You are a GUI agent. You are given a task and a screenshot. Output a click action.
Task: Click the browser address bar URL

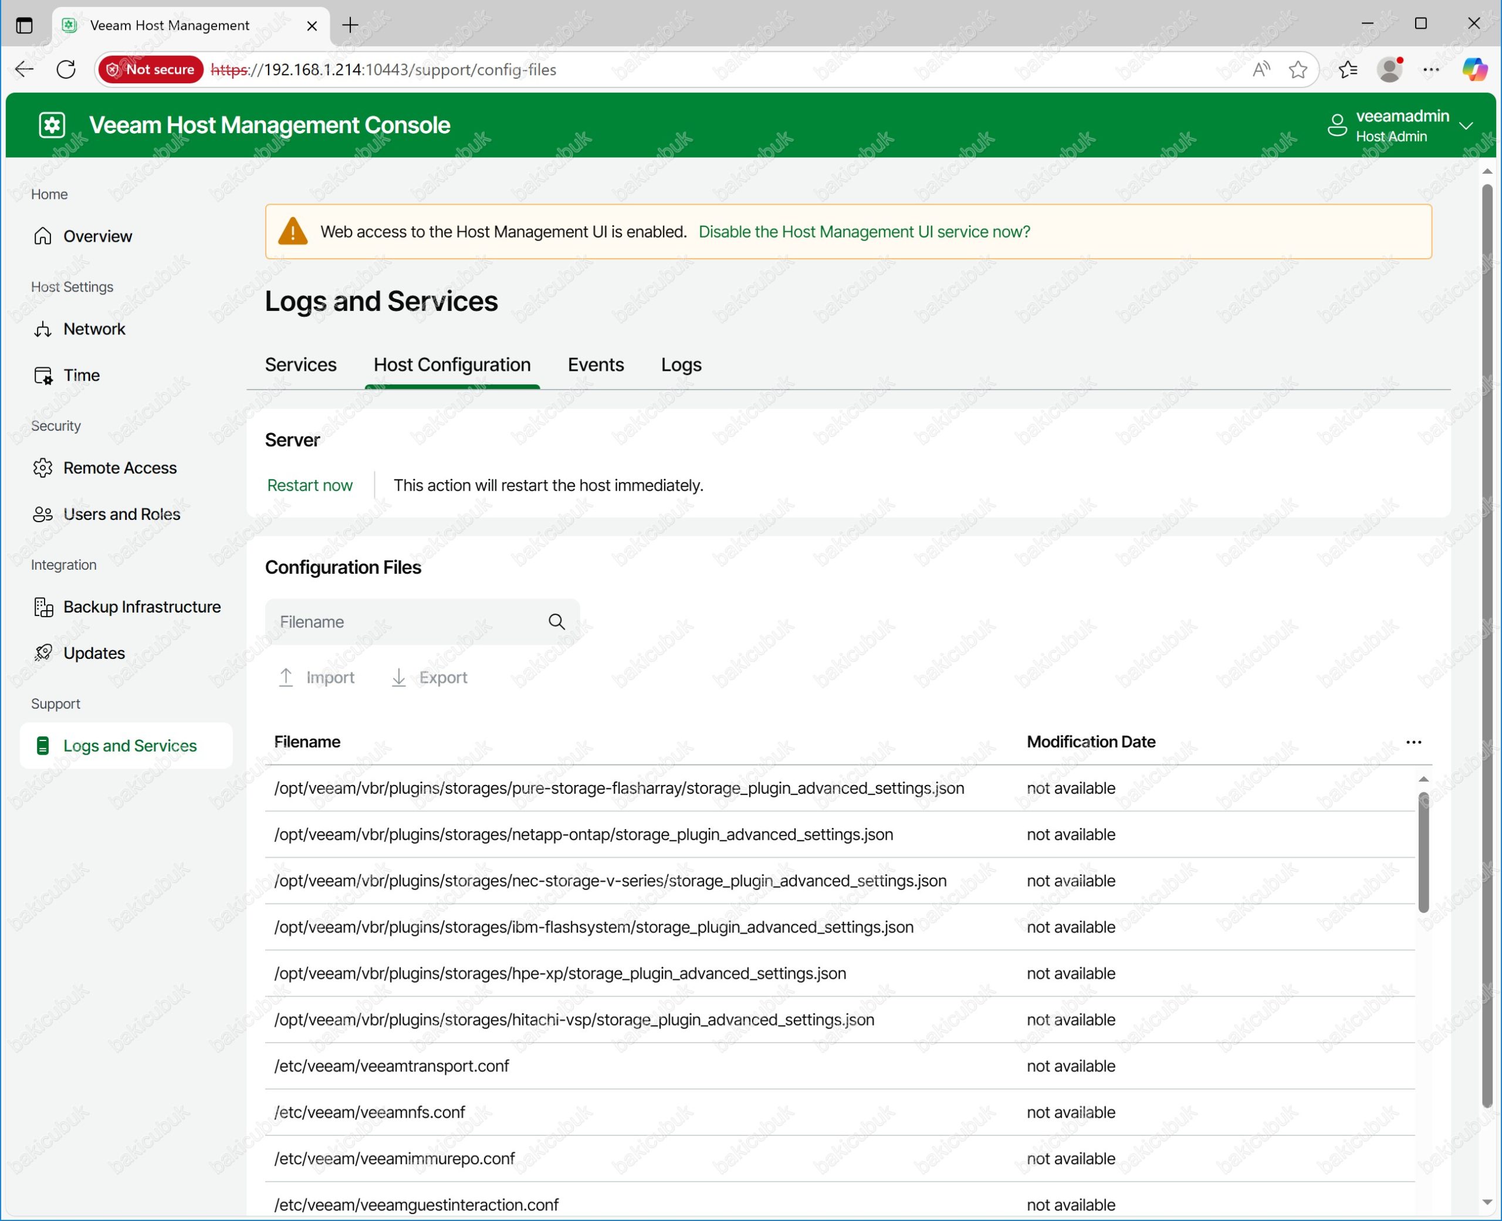pos(384,69)
